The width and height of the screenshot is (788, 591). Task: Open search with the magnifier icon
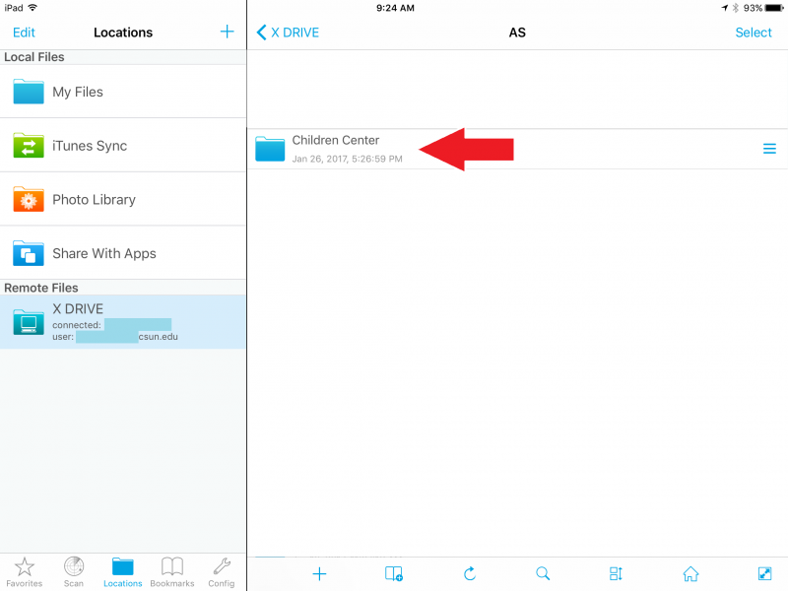click(x=543, y=573)
